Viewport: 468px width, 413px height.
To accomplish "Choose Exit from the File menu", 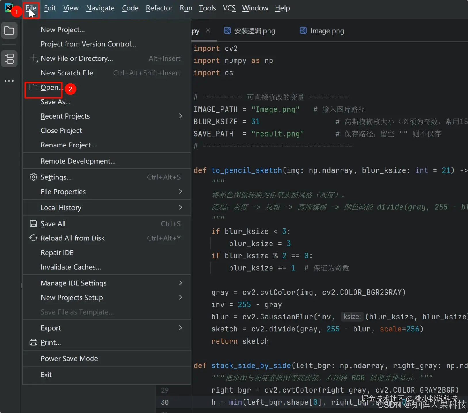I will (x=107, y=375).
